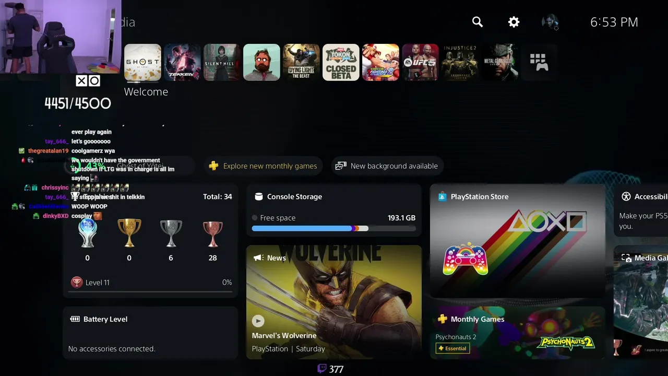
Task: Launch Ghost of Yotei game tile
Action: (142, 62)
